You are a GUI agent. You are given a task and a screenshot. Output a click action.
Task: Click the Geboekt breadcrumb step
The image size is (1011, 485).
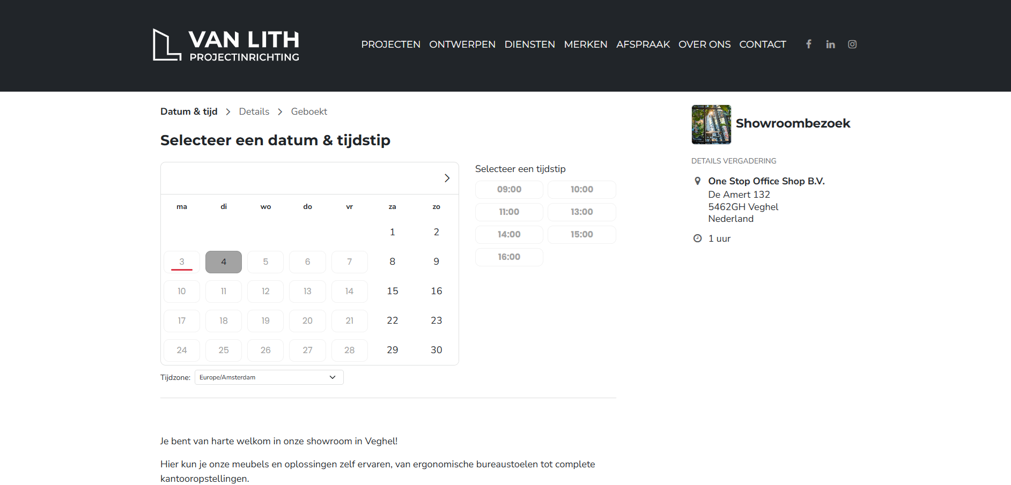(309, 111)
